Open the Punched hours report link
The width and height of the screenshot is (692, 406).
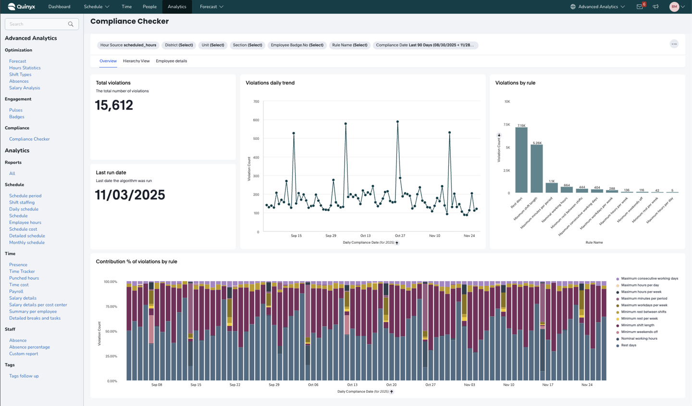(24, 278)
